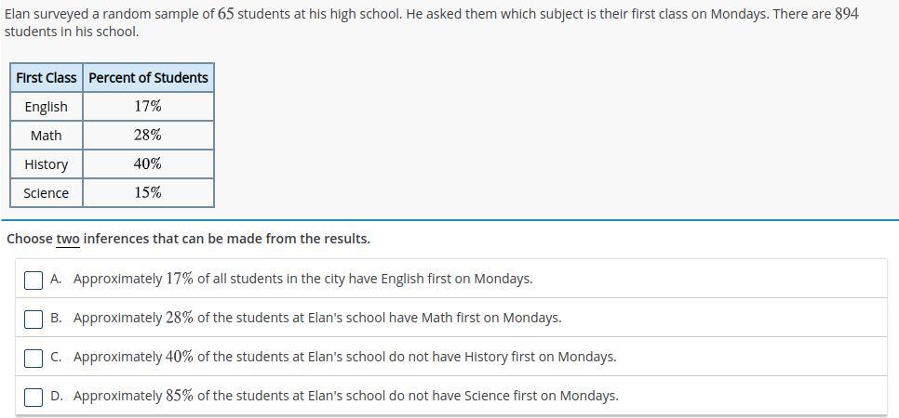Click the First Class column header

pos(47,77)
